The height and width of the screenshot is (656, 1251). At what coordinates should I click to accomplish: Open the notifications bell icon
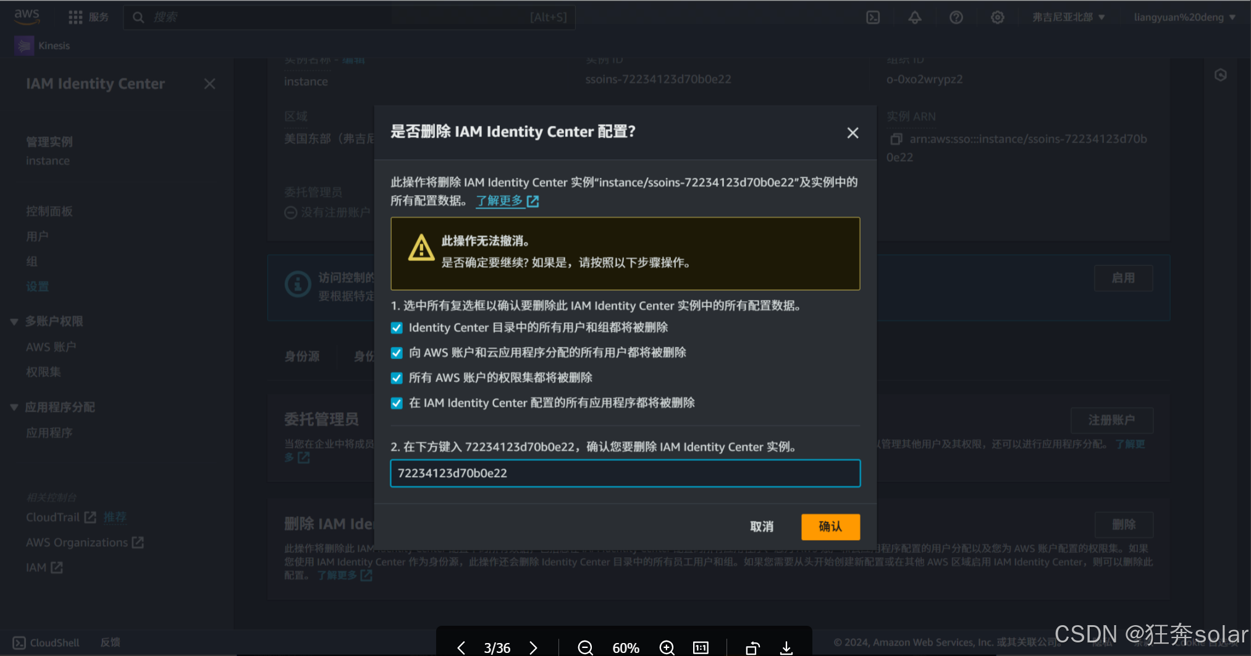(x=915, y=17)
